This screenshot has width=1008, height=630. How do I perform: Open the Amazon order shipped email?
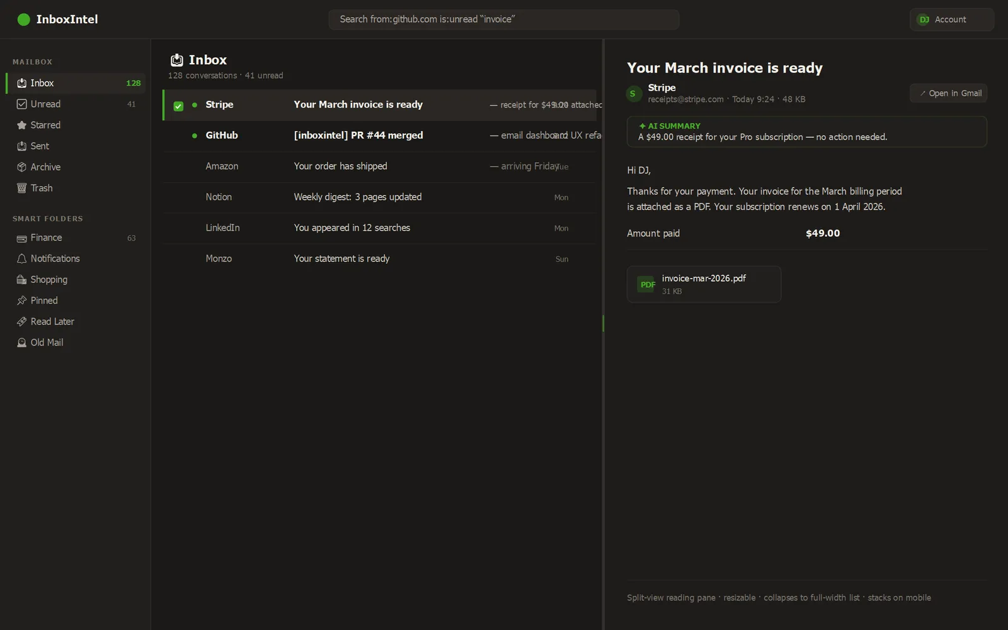[x=379, y=166]
